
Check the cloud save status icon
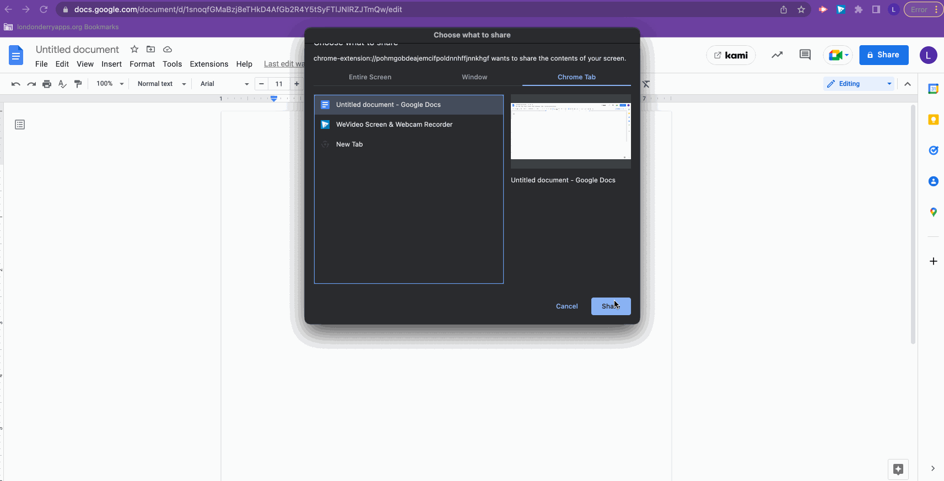[x=168, y=49]
